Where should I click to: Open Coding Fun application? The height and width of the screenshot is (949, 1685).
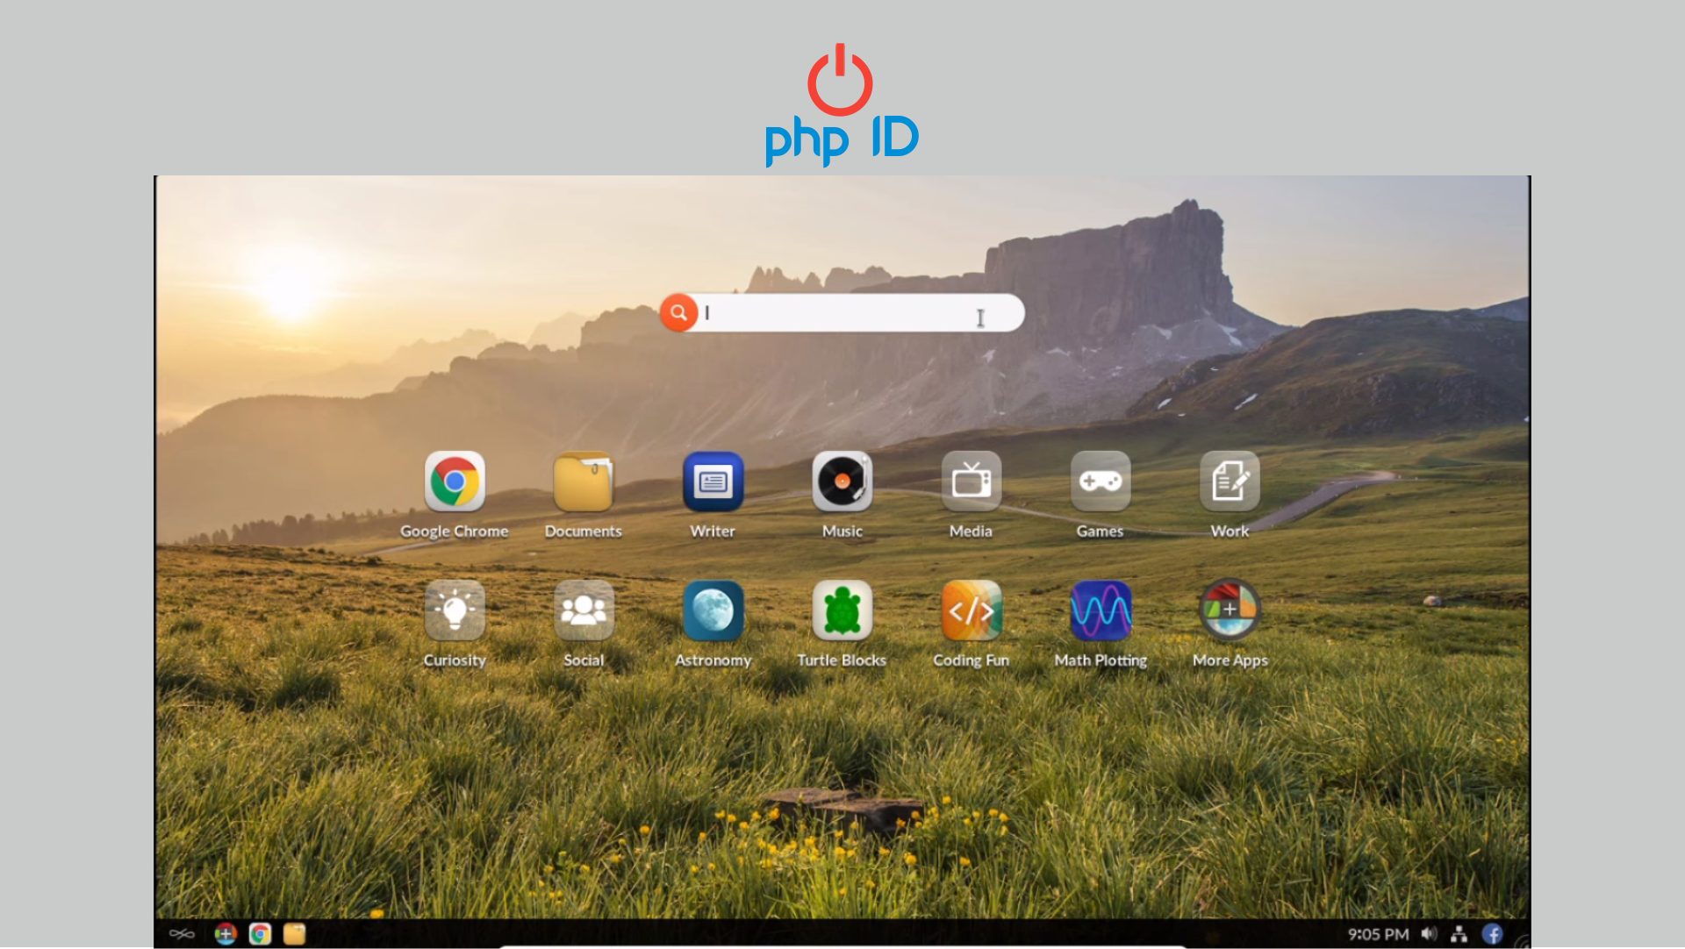(x=971, y=610)
